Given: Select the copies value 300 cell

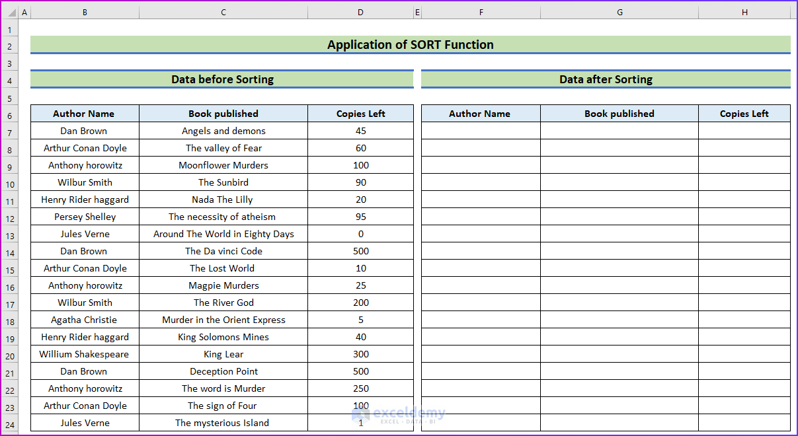Looking at the screenshot, I should pyautogui.click(x=360, y=354).
